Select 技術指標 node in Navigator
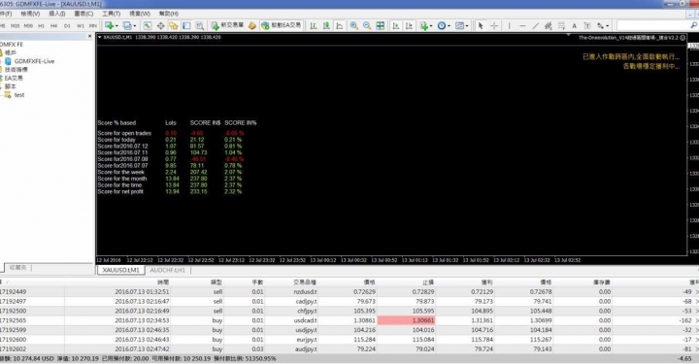This screenshot has height=364, width=699. [x=17, y=70]
